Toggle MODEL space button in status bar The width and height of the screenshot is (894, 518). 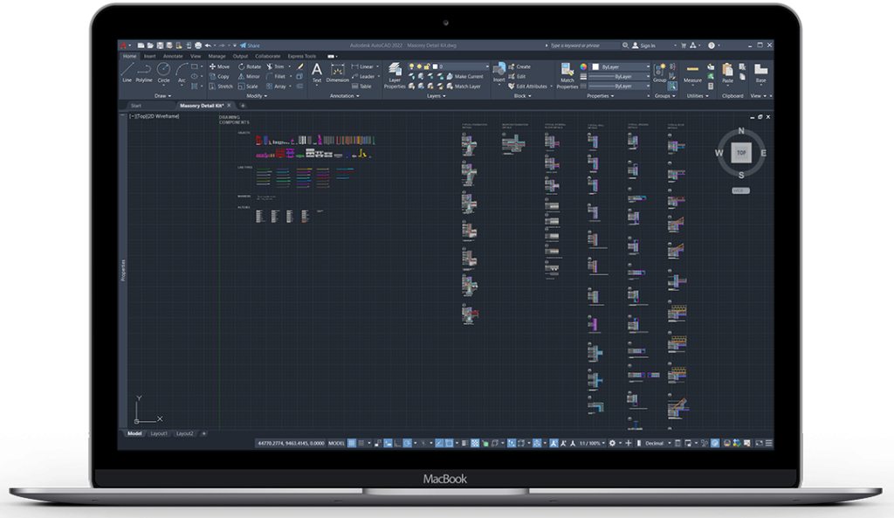tap(336, 443)
